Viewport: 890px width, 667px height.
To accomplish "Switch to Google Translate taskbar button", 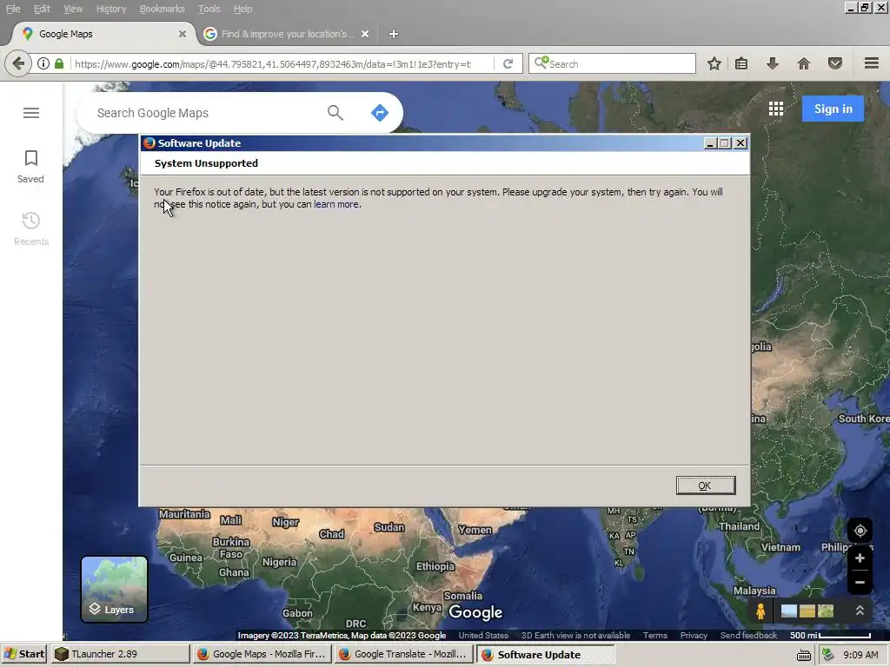I will tap(403, 654).
